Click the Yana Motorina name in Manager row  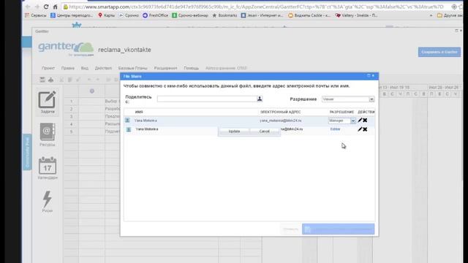tap(146, 121)
